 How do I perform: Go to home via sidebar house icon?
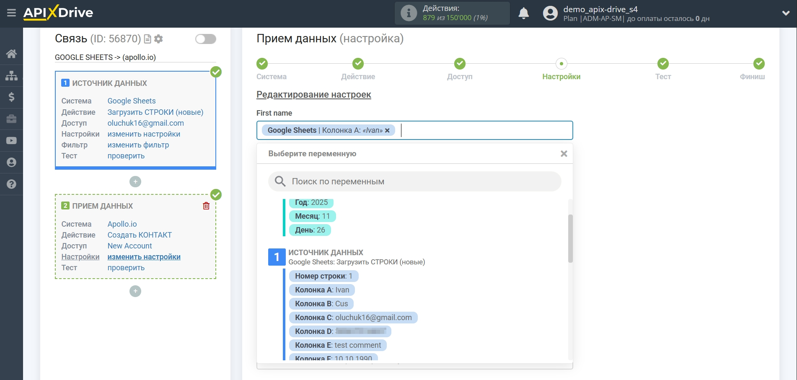coord(11,54)
